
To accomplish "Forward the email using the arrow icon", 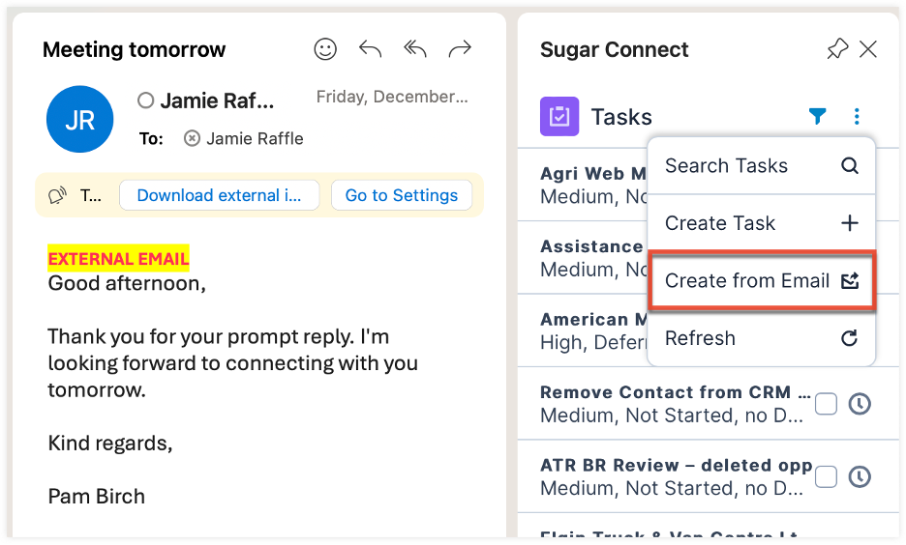I will [x=460, y=49].
